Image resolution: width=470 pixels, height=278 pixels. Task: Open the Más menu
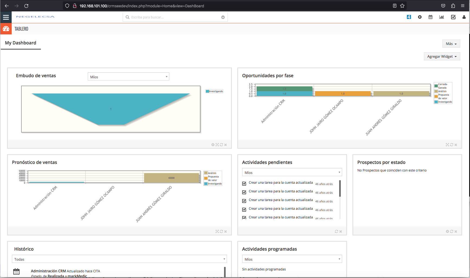(x=451, y=44)
